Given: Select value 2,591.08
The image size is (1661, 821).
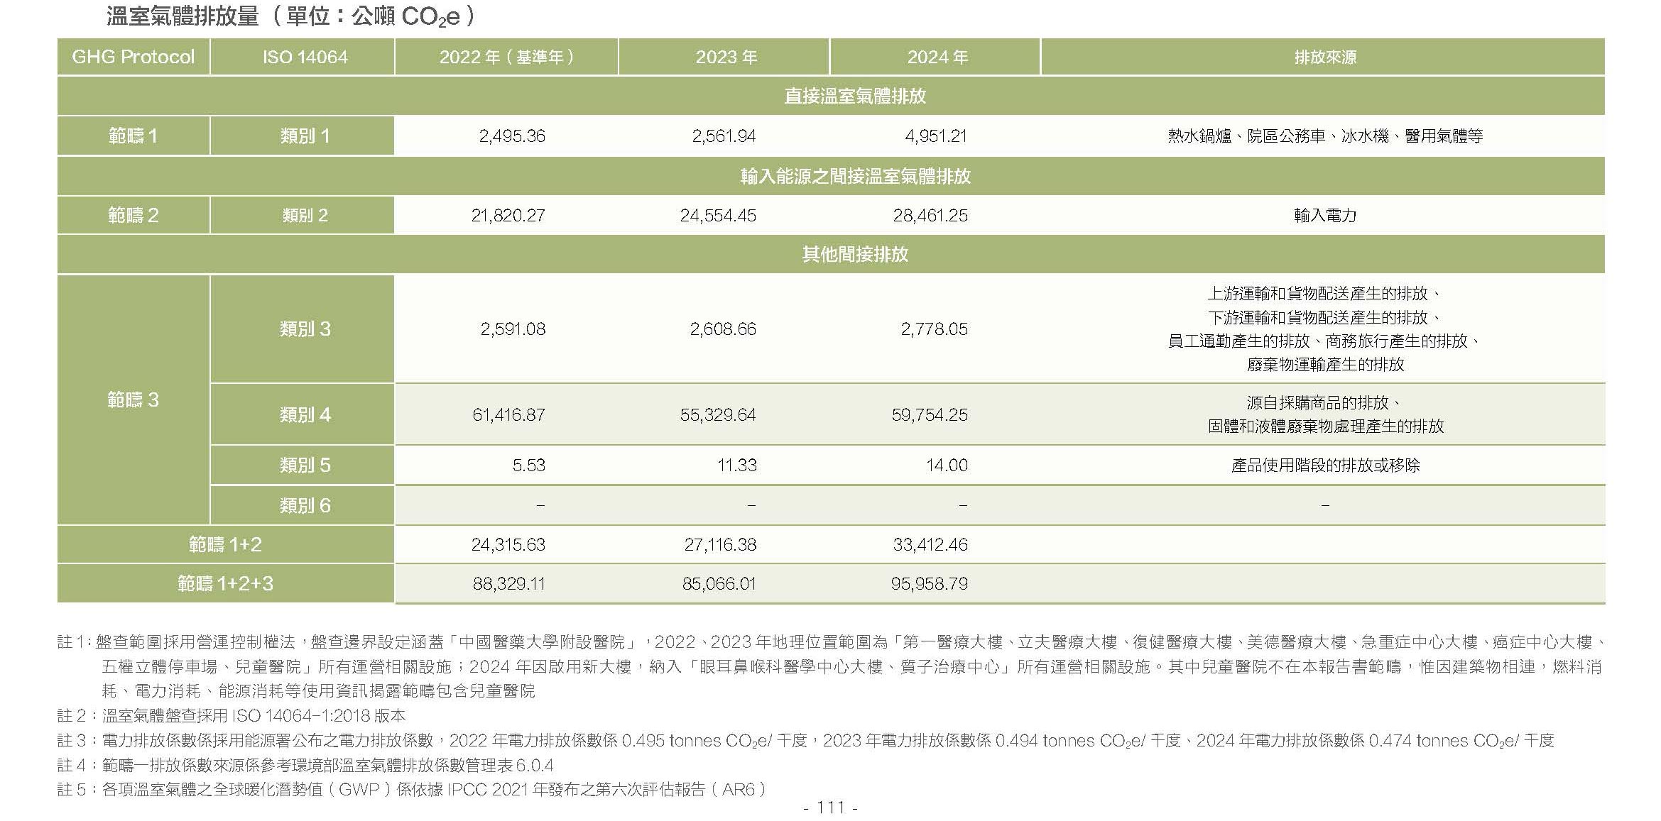Looking at the screenshot, I should click(x=513, y=329).
